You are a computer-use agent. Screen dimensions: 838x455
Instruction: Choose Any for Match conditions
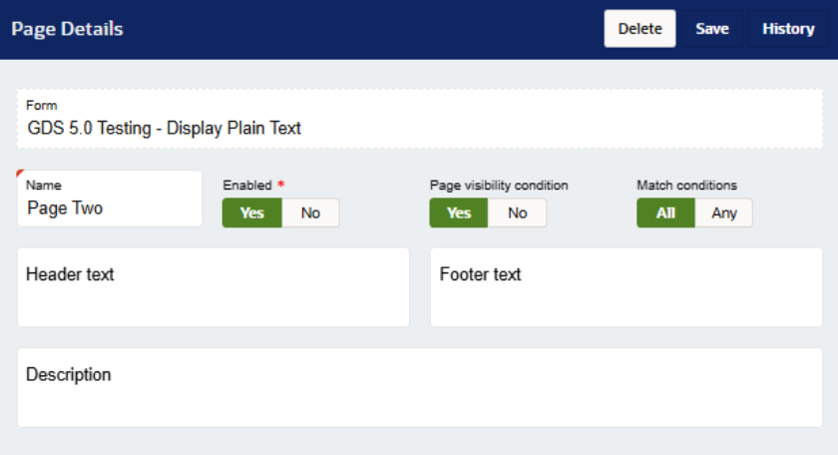[723, 213]
